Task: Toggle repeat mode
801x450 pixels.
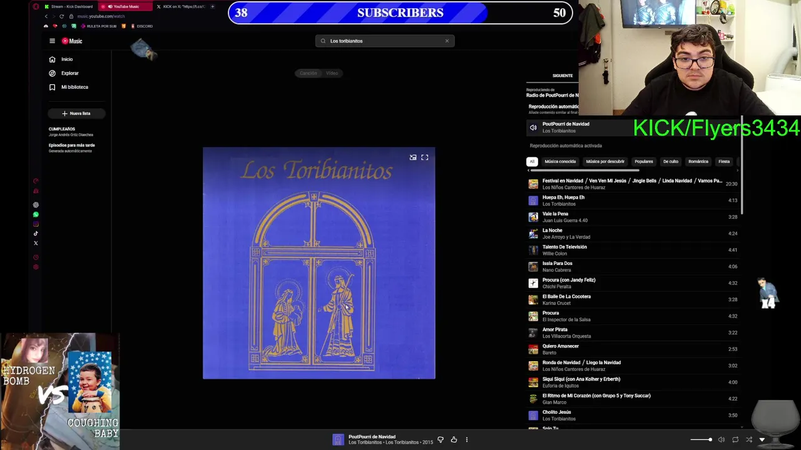Action: tap(735, 440)
